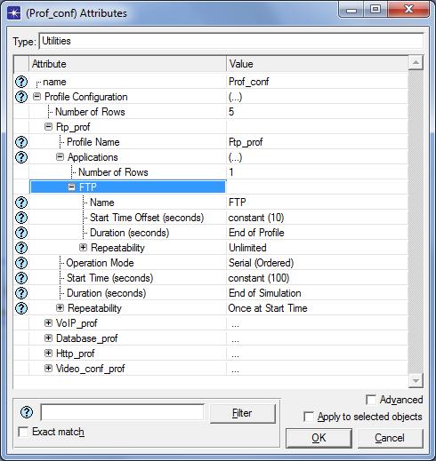The width and height of the screenshot is (436, 461).
Task: Expand the Repeatability node valued Unlimited
Action: [83, 248]
